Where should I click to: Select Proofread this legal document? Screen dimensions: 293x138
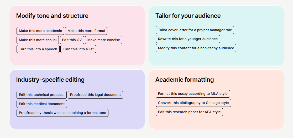click(x=95, y=95)
